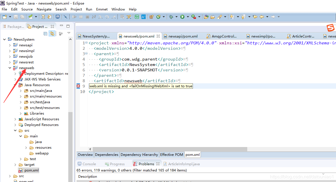Open the Problems view

146,164
